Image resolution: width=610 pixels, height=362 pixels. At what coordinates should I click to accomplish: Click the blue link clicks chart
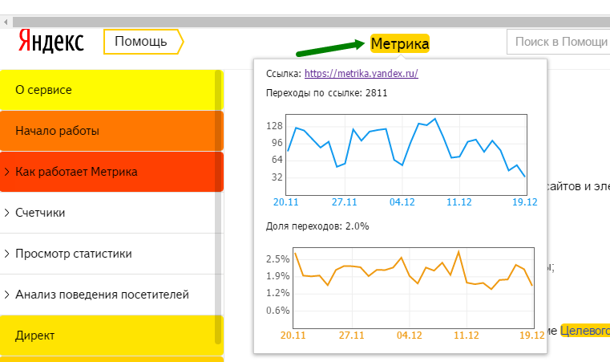406,155
